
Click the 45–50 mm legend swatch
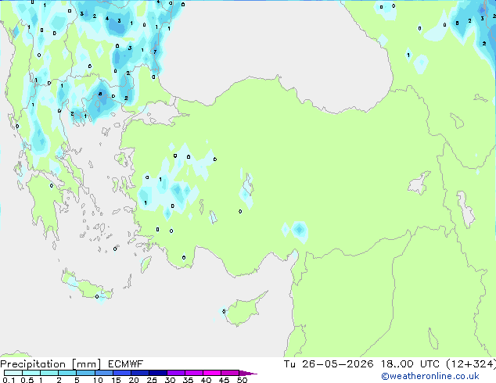tap(230, 373)
